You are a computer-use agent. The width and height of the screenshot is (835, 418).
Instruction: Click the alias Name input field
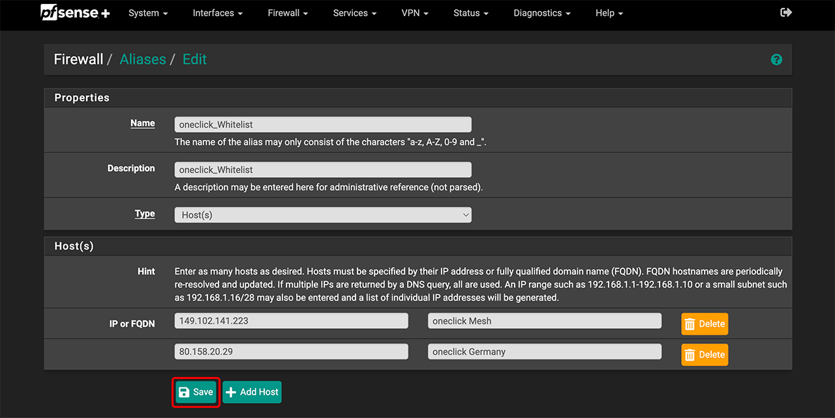click(x=323, y=124)
